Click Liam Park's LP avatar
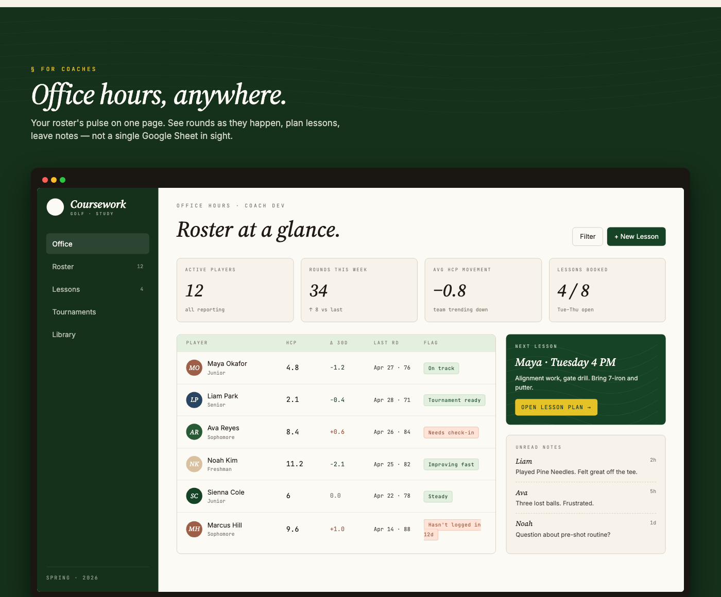 coord(194,400)
